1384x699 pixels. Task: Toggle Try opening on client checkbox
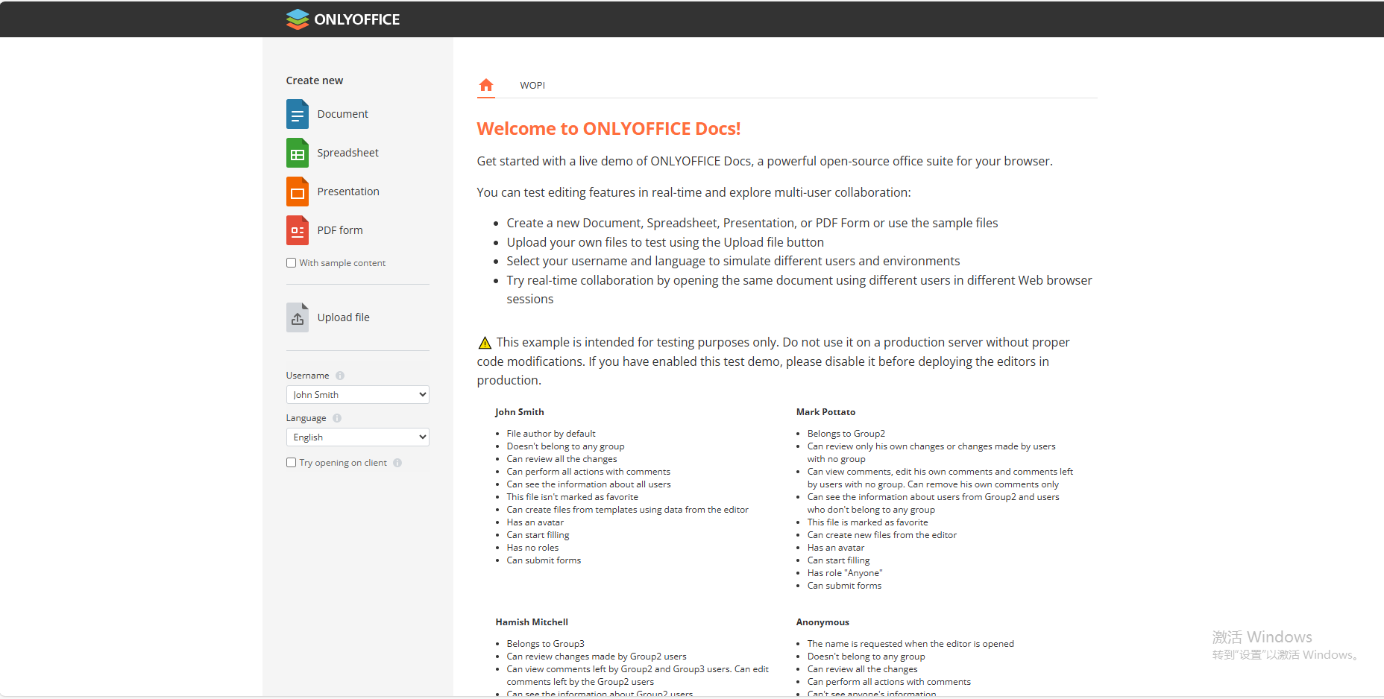pyautogui.click(x=292, y=463)
